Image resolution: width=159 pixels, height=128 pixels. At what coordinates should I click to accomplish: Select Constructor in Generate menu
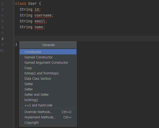(x=48, y=52)
